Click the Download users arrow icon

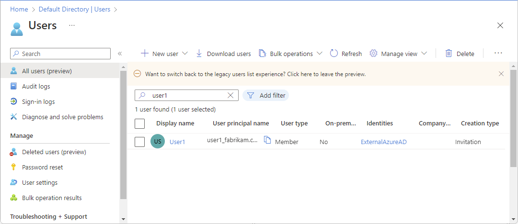(199, 54)
